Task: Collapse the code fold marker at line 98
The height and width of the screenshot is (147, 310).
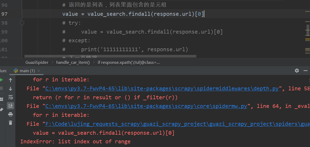Action: [x=22, y=23]
